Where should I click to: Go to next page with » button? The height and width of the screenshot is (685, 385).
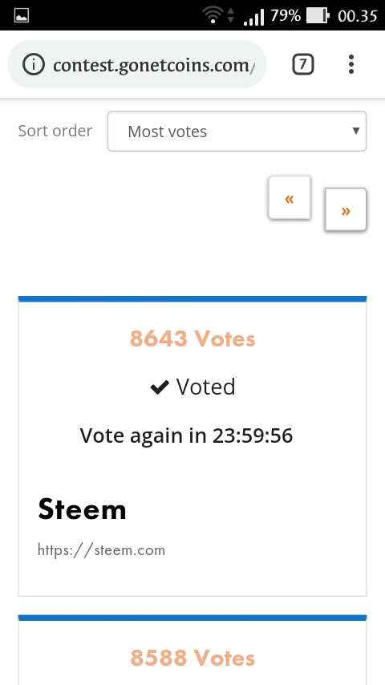point(345,209)
